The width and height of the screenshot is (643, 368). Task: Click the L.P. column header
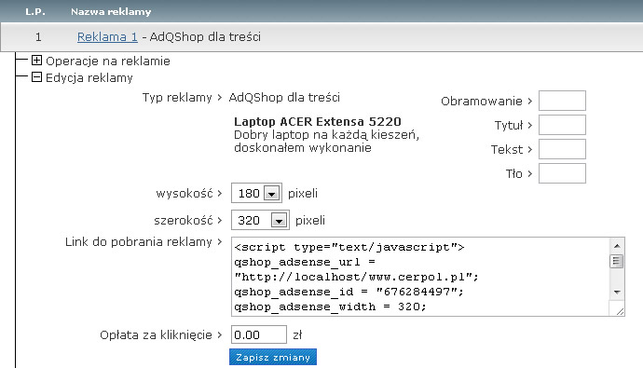[x=35, y=11]
